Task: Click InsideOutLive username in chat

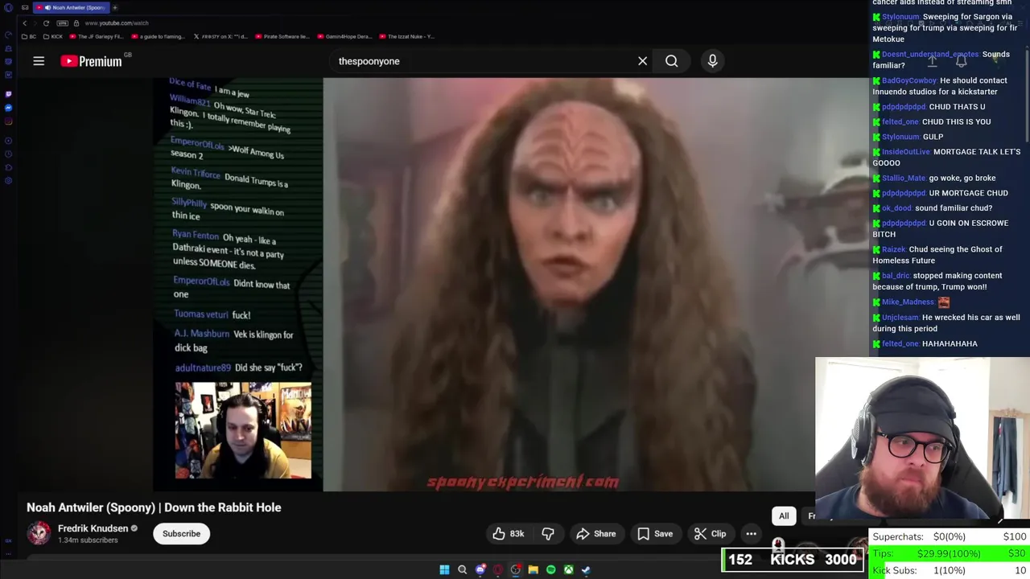Action: click(906, 152)
